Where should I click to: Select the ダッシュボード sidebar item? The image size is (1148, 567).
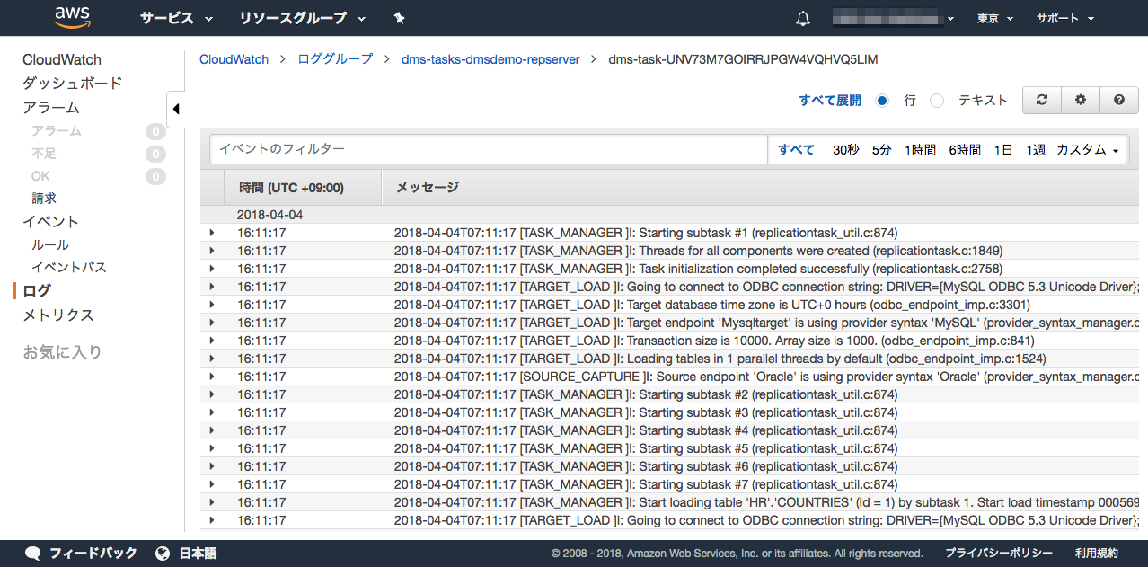point(72,84)
